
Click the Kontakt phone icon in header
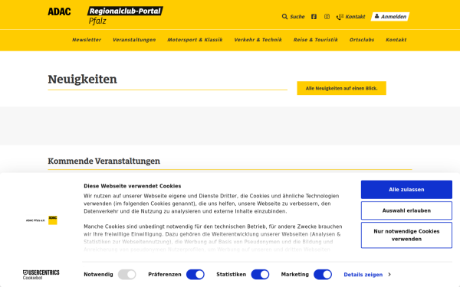click(x=340, y=17)
